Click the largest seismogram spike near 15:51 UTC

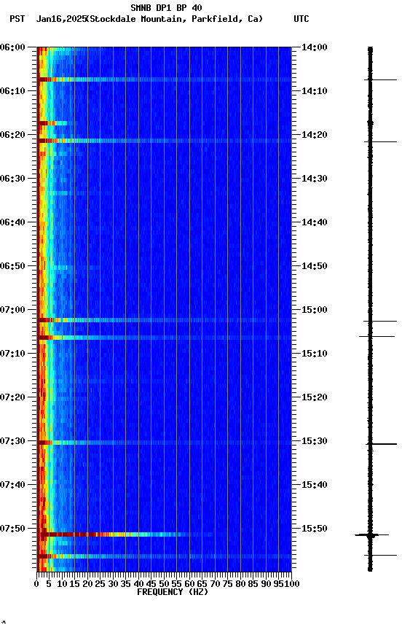click(371, 534)
